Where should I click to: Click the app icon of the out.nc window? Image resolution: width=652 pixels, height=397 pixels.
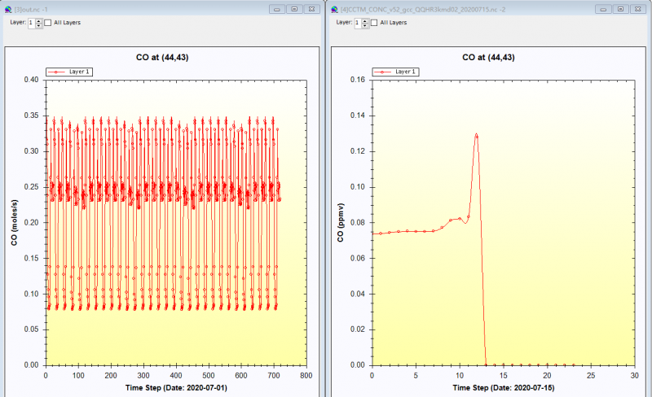(8, 9)
